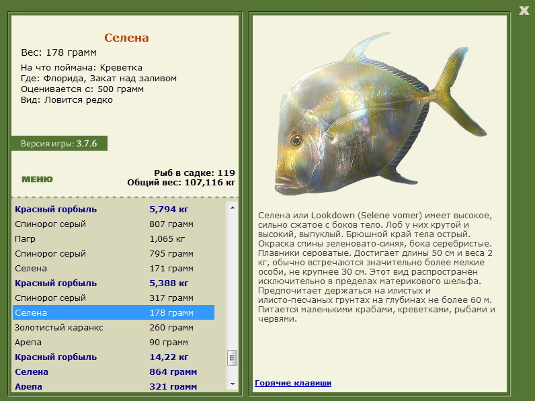Click the scrollbar up arrow in fish list
Screen dimensions: 535x401
click(x=233, y=208)
